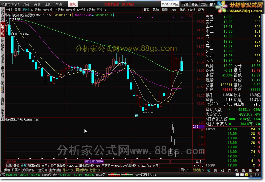Screen dimensions: 265x182
Task: Click the 行情 top-right button
Action: coord(185,5)
